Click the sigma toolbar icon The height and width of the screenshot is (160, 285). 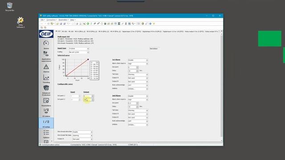point(126,24)
